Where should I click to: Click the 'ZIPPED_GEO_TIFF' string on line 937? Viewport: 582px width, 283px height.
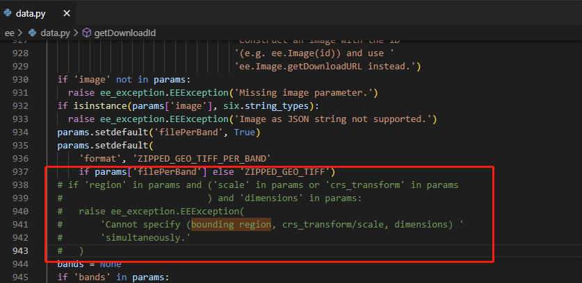[285, 172]
